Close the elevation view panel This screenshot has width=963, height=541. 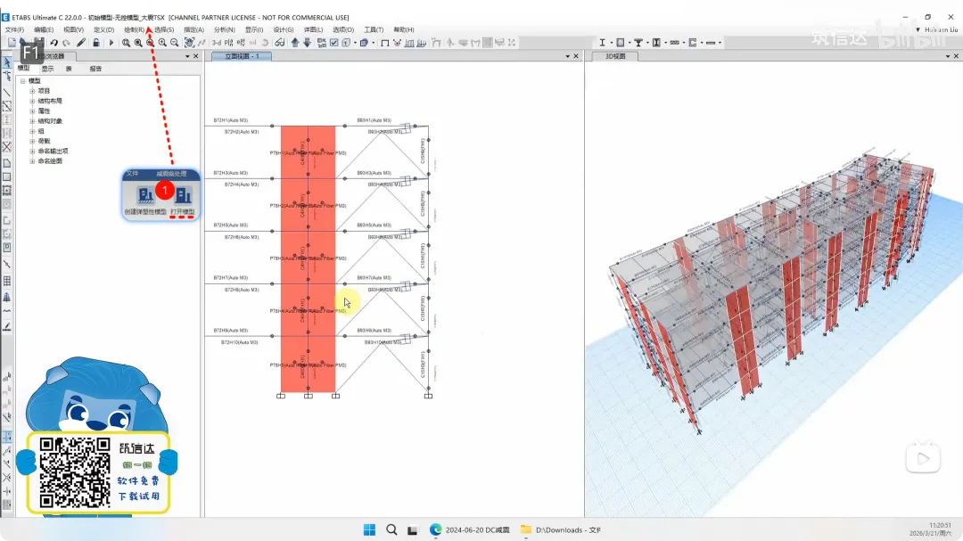pyautogui.click(x=576, y=56)
